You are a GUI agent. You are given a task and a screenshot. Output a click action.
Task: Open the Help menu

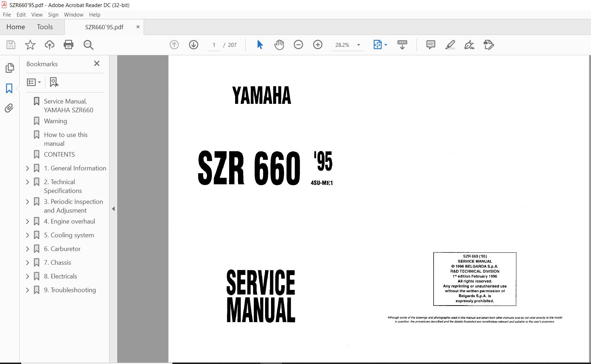click(95, 14)
